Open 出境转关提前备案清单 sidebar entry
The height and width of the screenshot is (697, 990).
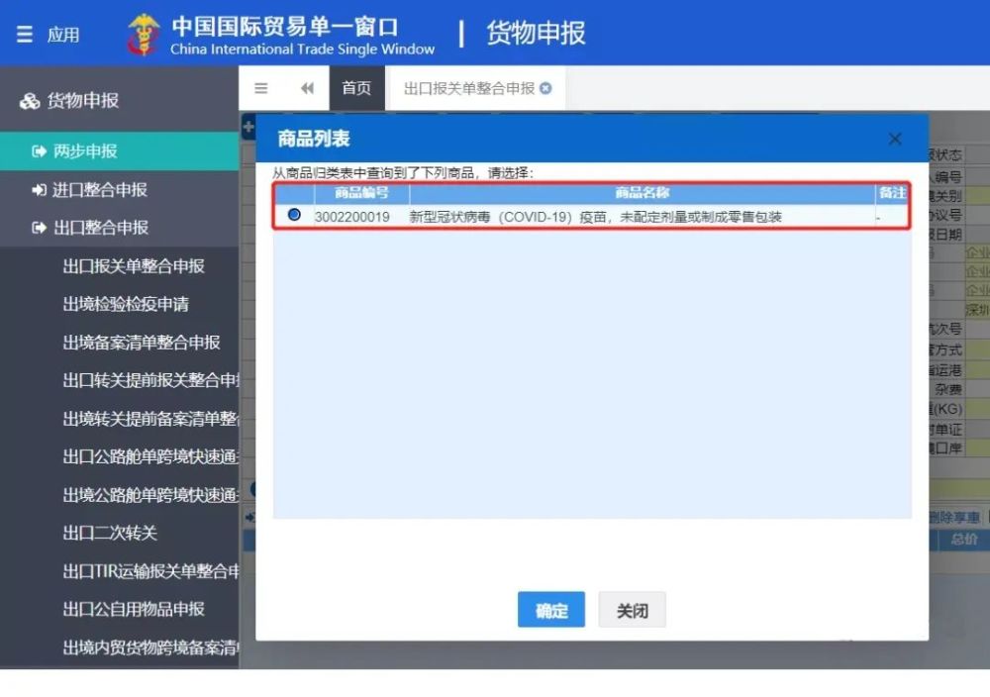[x=150, y=419]
